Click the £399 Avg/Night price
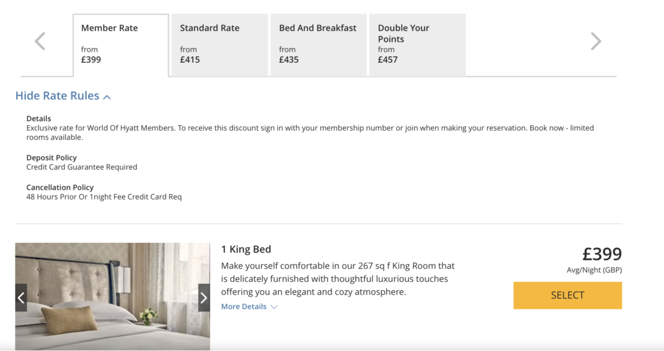 pyautogui.click(x=601, y=255)
